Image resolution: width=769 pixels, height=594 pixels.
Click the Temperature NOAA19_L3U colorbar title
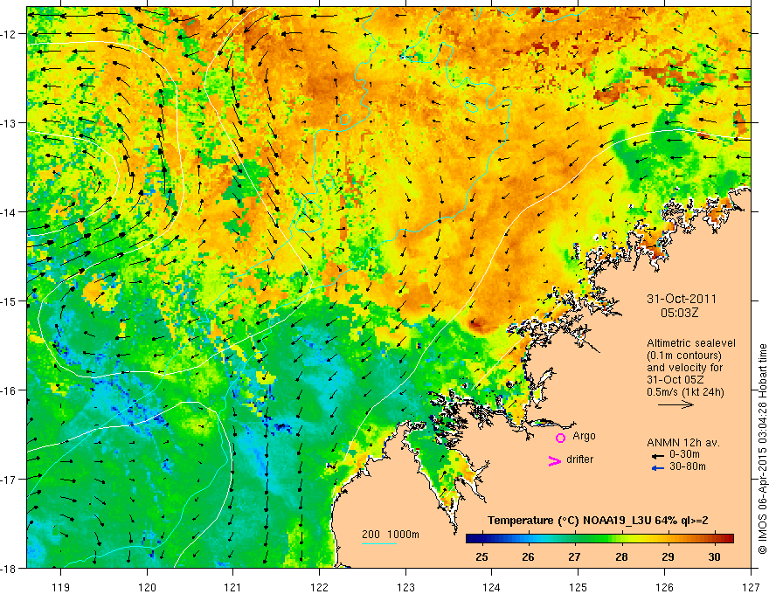click(x=598, y=521)
